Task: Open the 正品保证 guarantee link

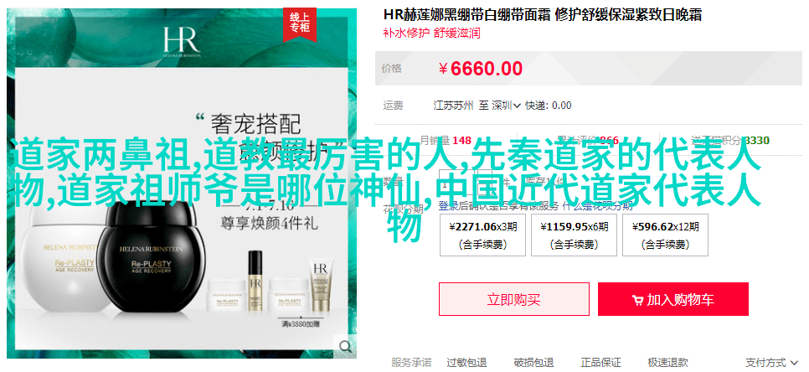Action: (600, 363)
